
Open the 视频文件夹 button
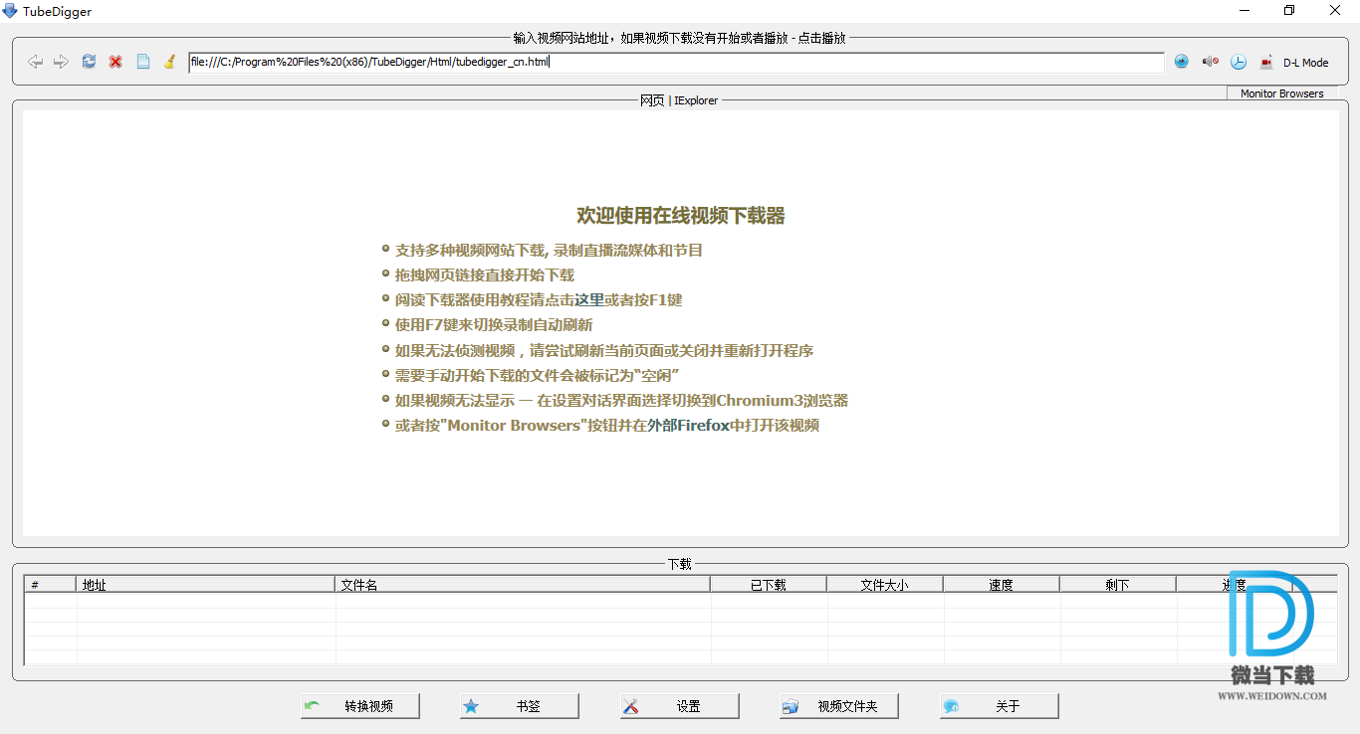pos(839,706)
